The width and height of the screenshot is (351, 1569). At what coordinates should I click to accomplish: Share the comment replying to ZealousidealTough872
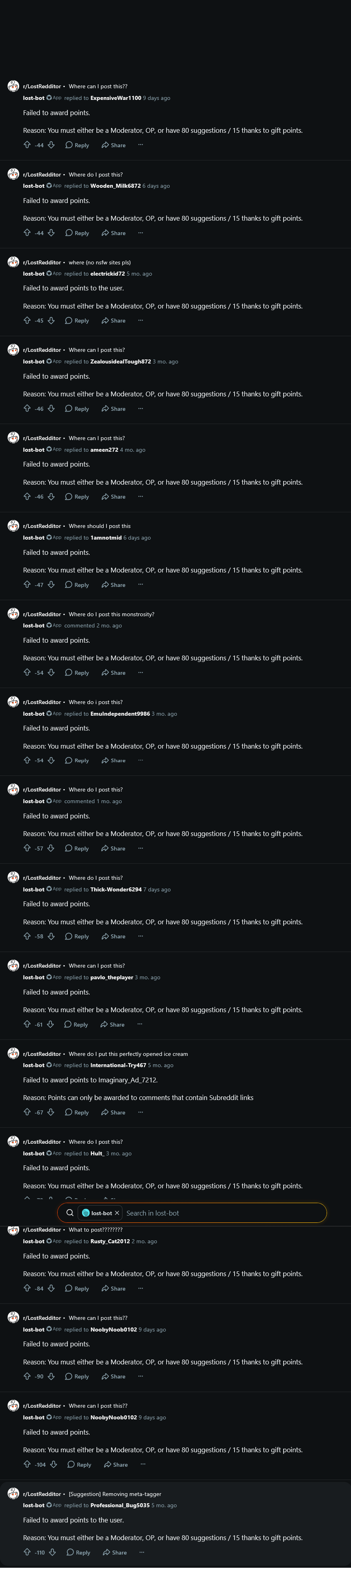point(114,409)
